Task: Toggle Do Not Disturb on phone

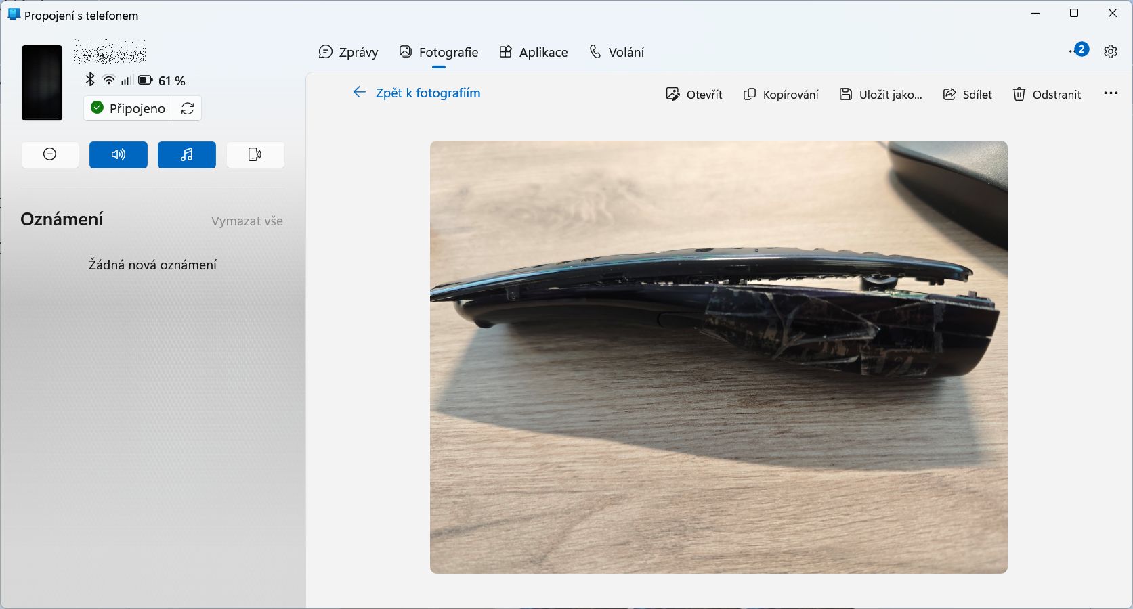Action: (50, 155)
